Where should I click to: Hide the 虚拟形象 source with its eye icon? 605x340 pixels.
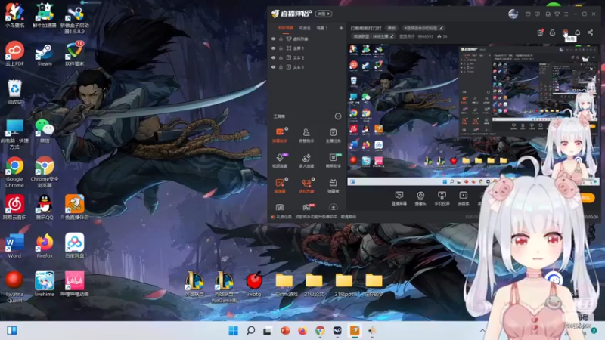[x=273, y=39]
